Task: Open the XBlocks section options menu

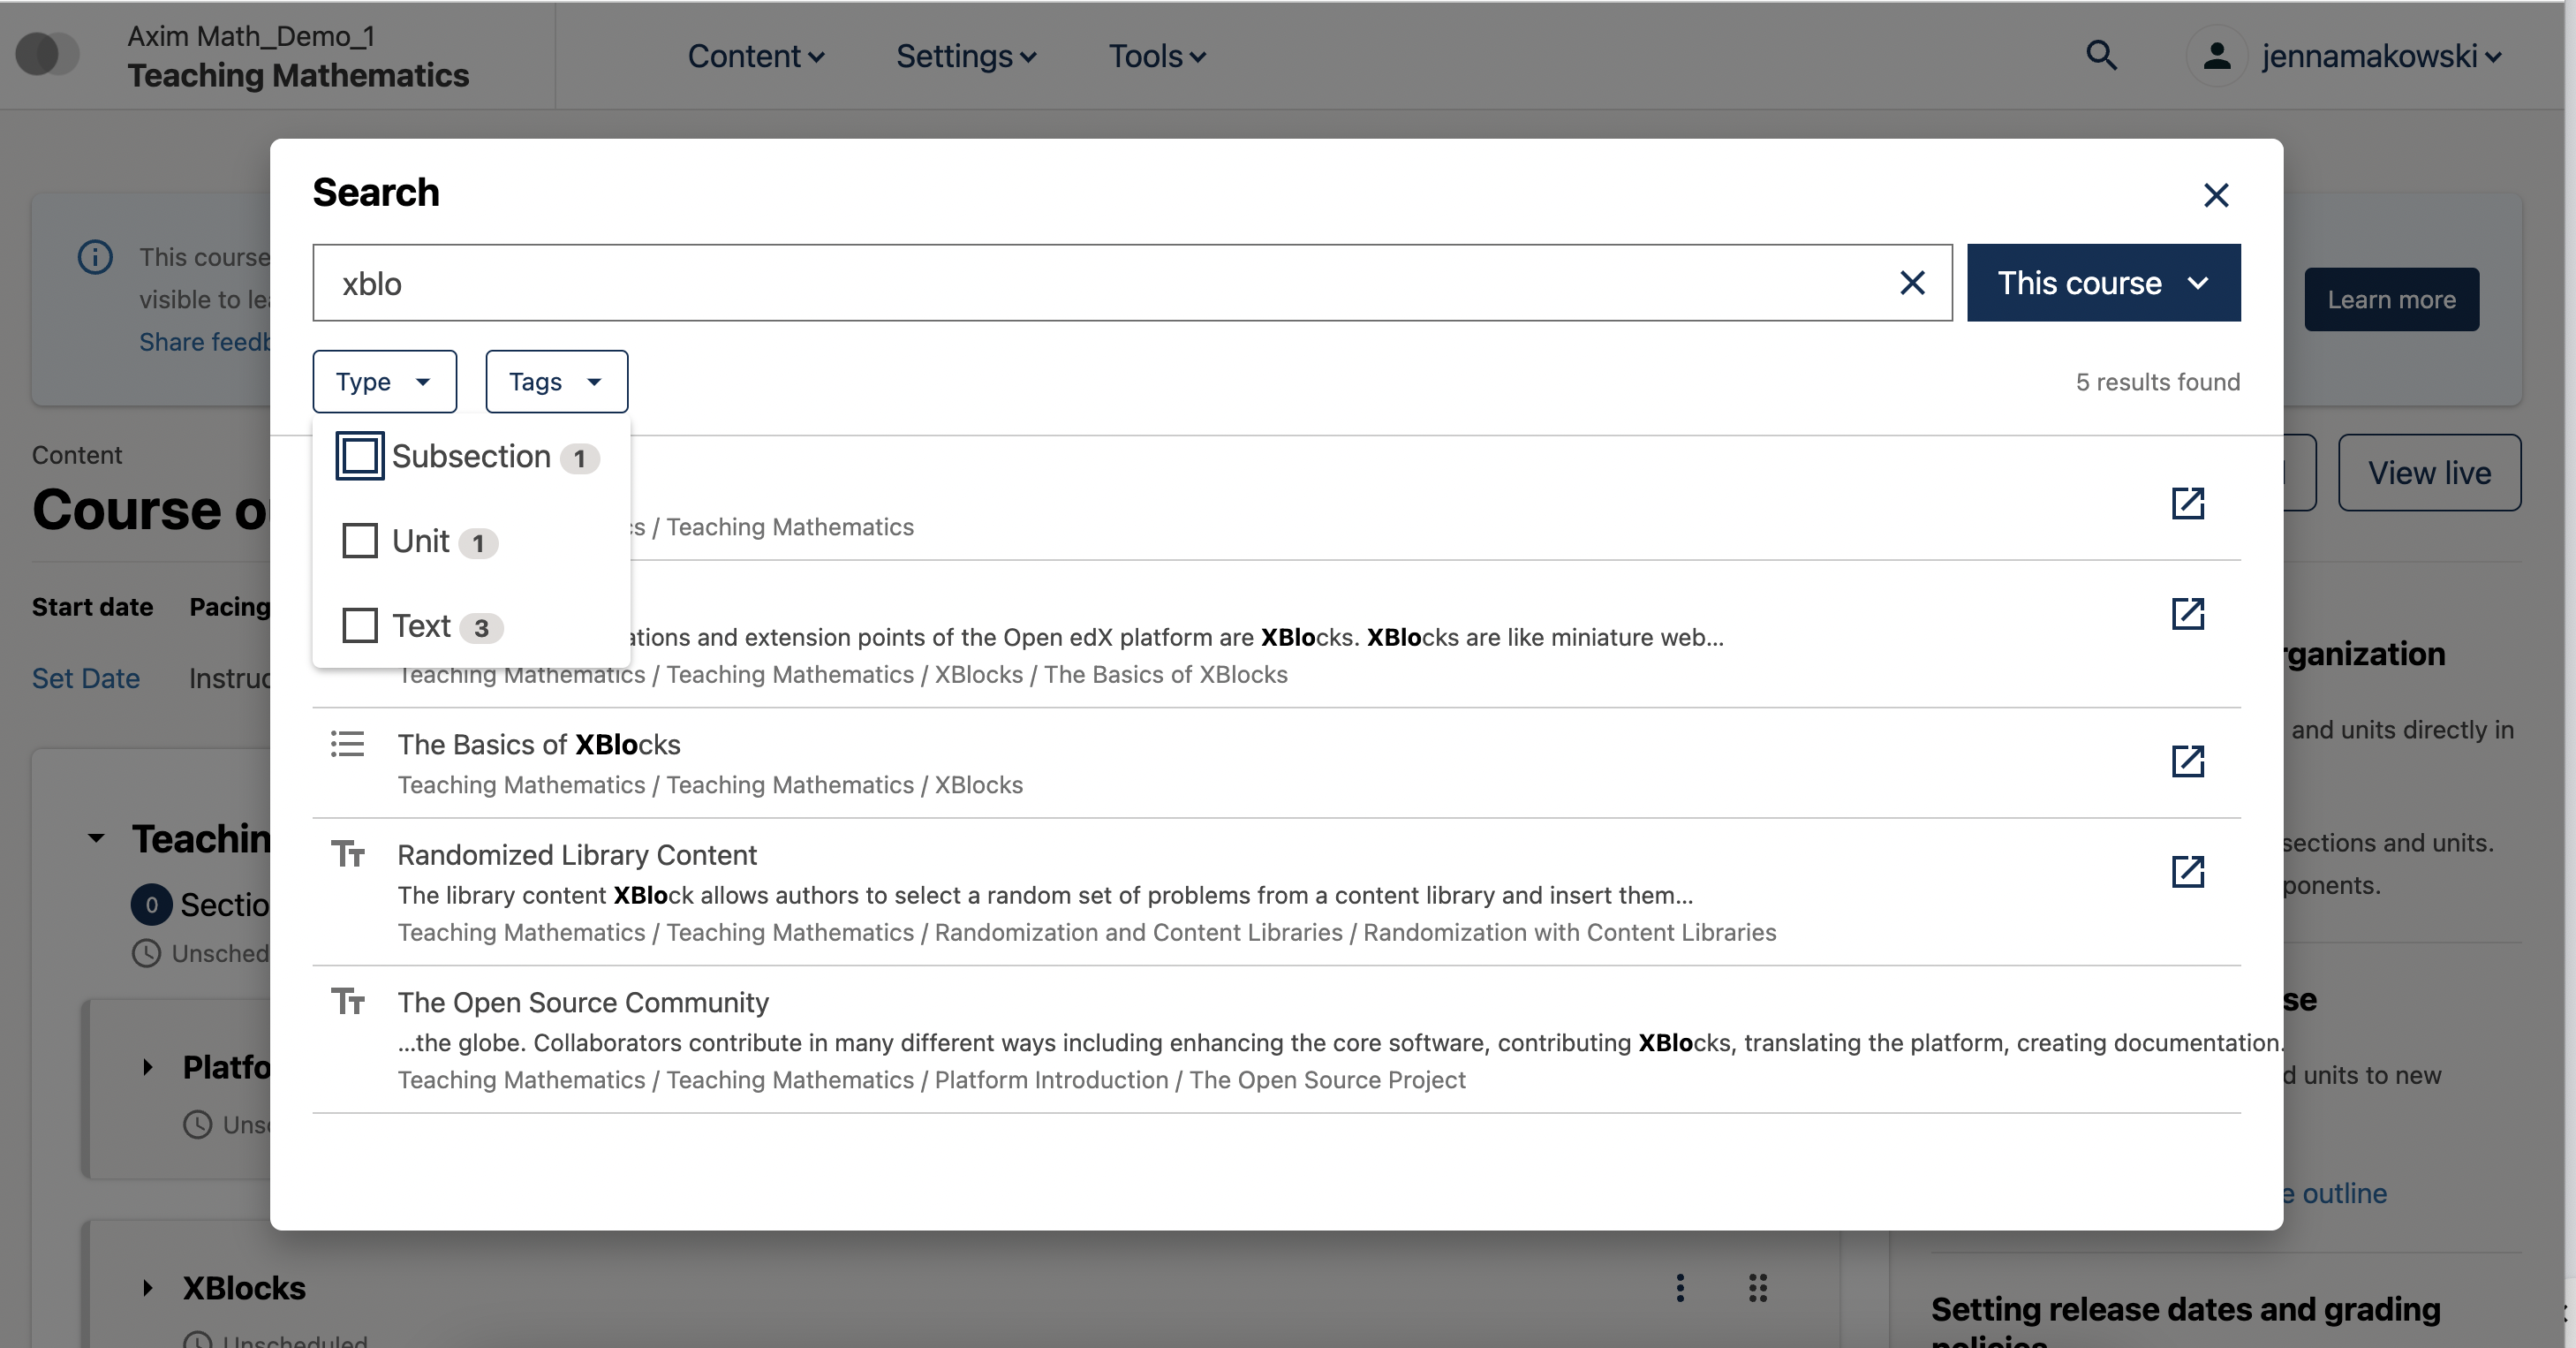Action: 1680,1289
